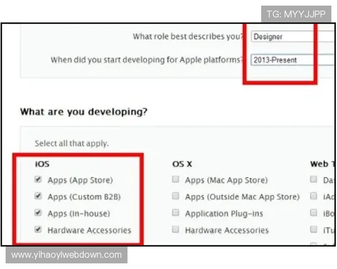Tick the iBo checkbox in Web column
The width and height of the screenshot is (337, 269).
coord(313,213)
